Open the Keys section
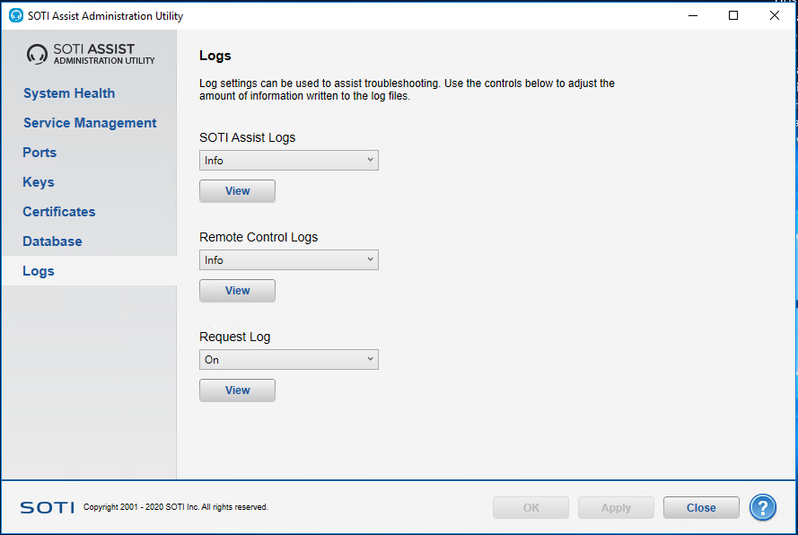 tap(39, 181)
